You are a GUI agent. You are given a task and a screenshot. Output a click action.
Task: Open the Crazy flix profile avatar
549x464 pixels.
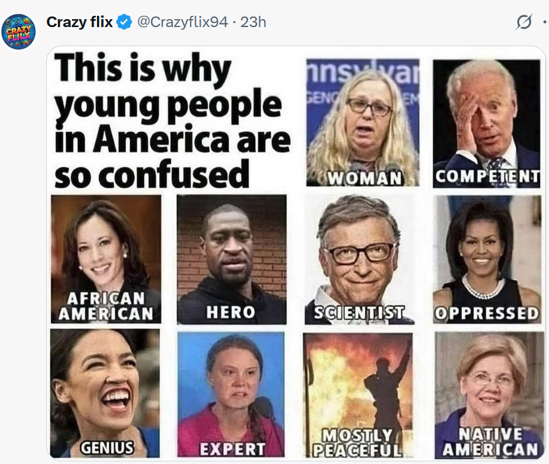point(18,31)
